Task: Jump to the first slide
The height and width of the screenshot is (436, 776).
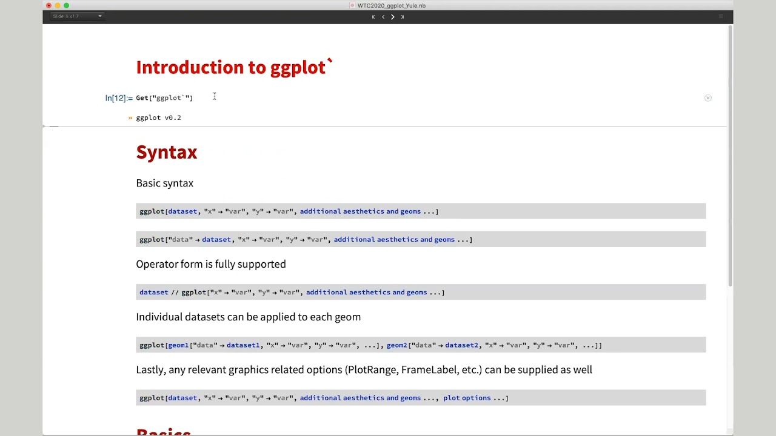Action: [373, 17]
